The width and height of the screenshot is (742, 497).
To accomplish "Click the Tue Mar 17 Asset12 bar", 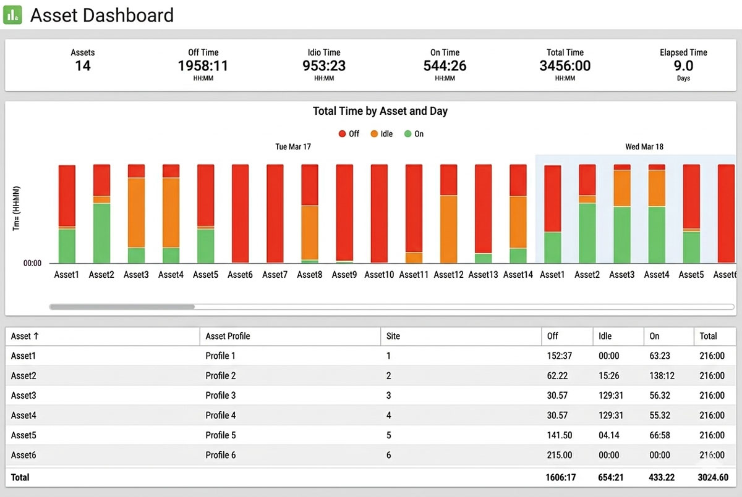I will (449, 213).
